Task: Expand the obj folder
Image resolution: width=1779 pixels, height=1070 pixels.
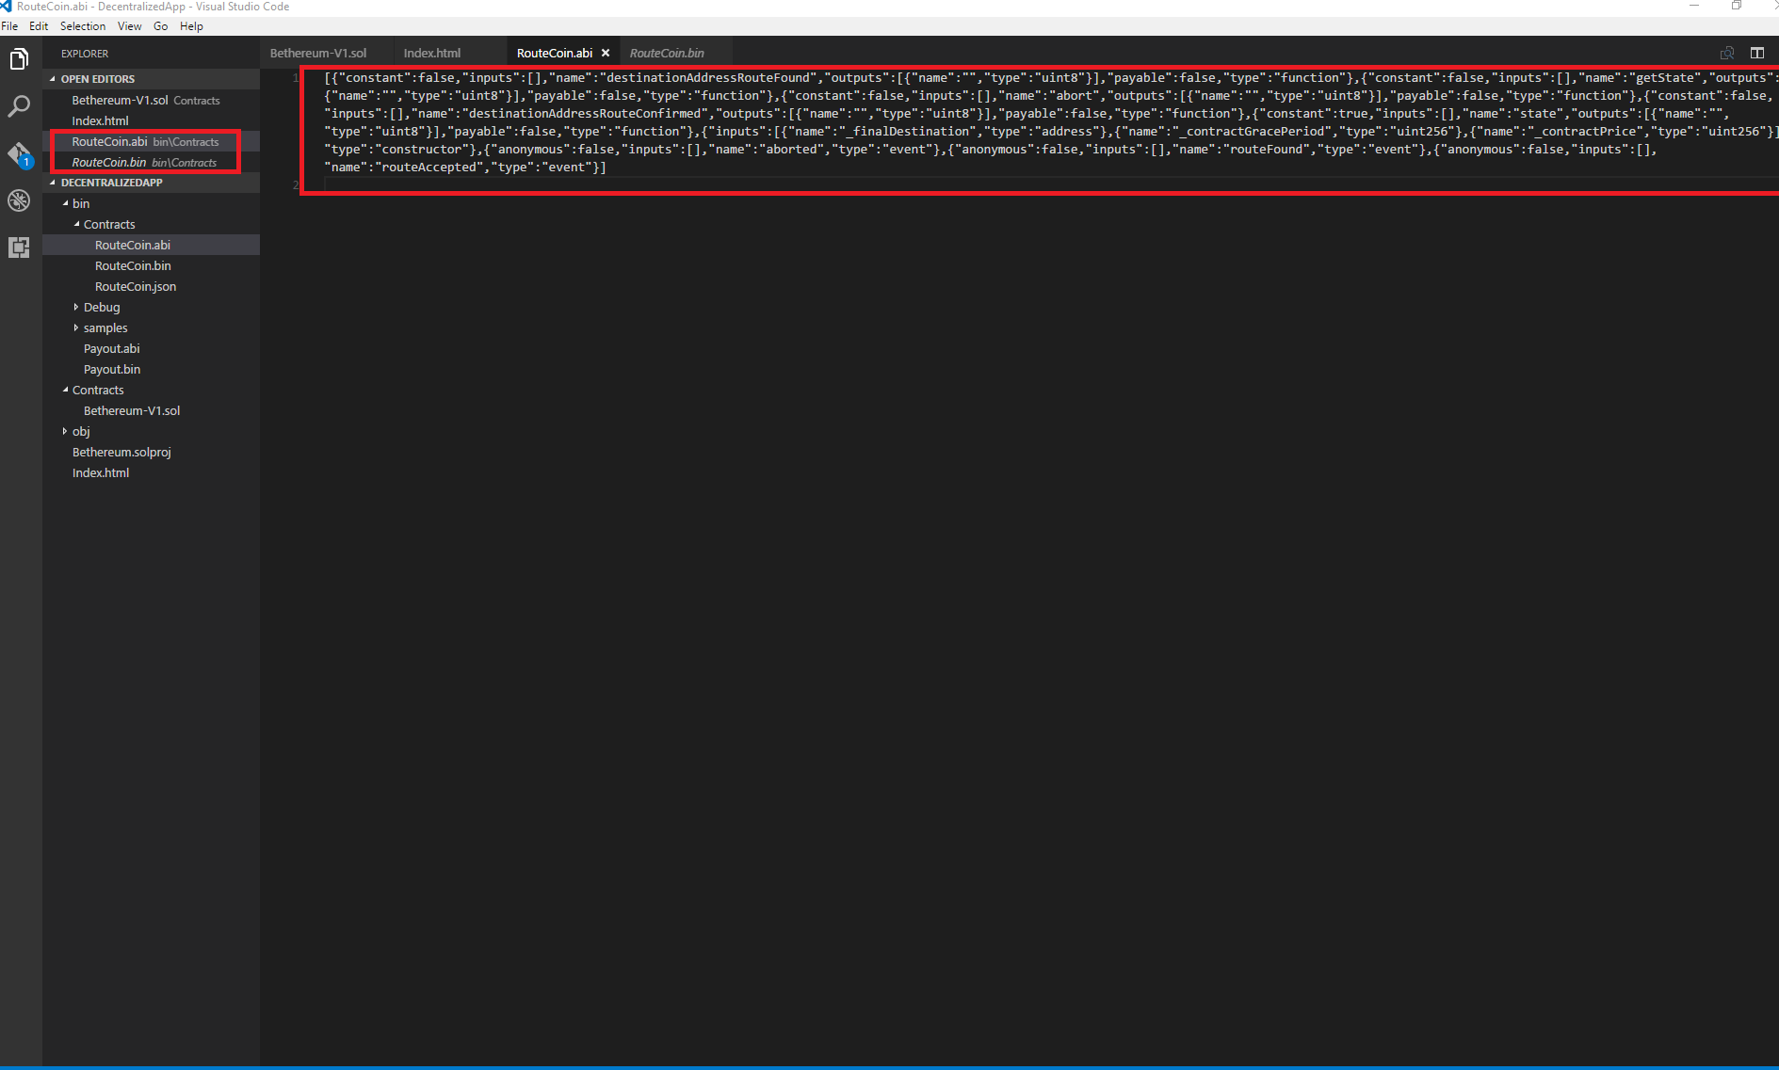Action: pos(65,431)
